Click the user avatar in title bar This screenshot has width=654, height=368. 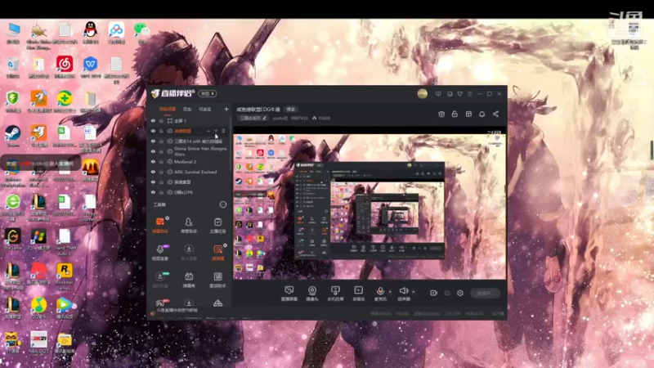click(x=422, y=93)
